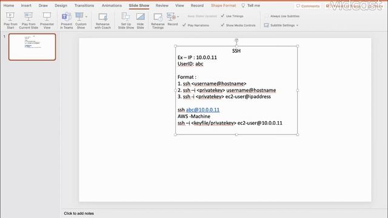Open the abc@10.0.0.11 hyperlink
Viewport: 388px width, 218px height.
pyautogui.click(x=202, y=110)
